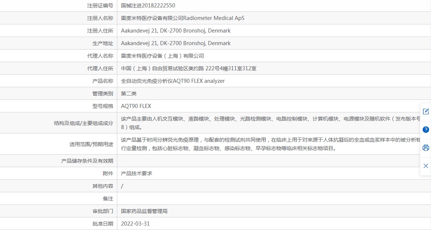Select registration number 国械注进20182222550

(148, 6)
